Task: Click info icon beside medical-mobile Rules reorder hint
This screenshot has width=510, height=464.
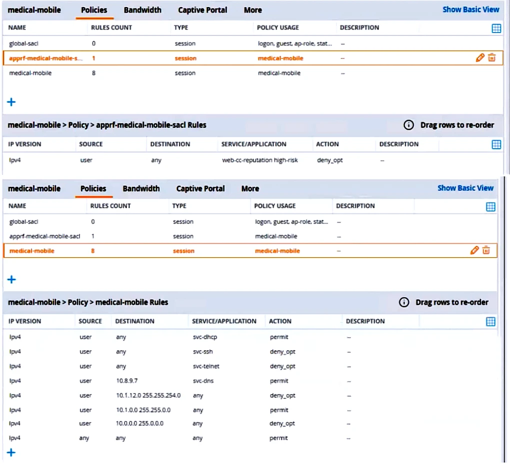Action: click(403, 302)
